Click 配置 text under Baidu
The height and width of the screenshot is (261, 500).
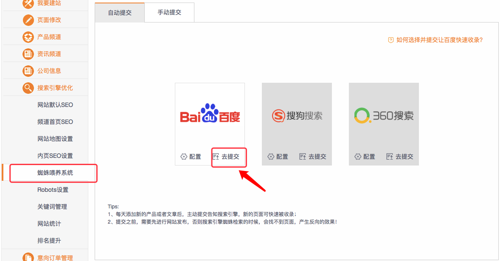click(x=195, y=157)
